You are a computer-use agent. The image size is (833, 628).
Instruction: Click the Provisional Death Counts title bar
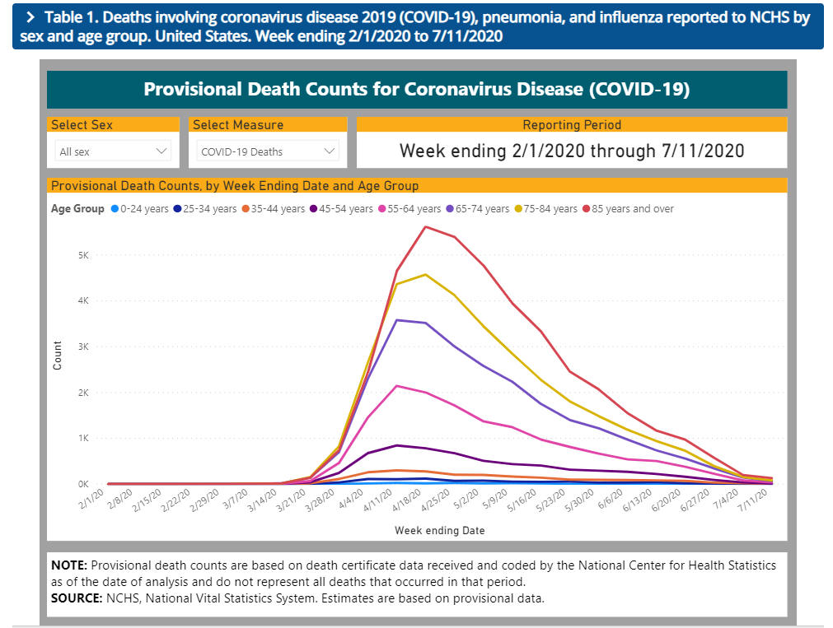pyautogui.click(x=417, y=90)
